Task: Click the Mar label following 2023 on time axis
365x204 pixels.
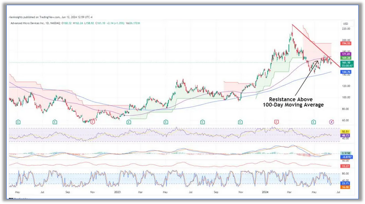Action: coord(140,192)
